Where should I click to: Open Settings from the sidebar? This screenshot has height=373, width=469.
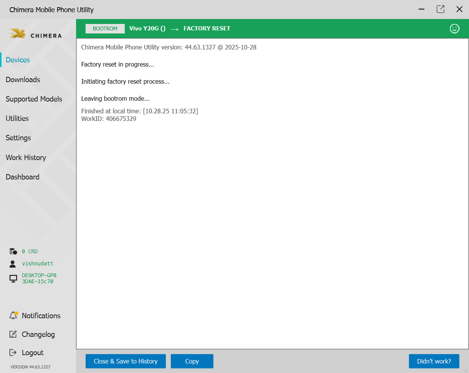(x=18, y=138)
